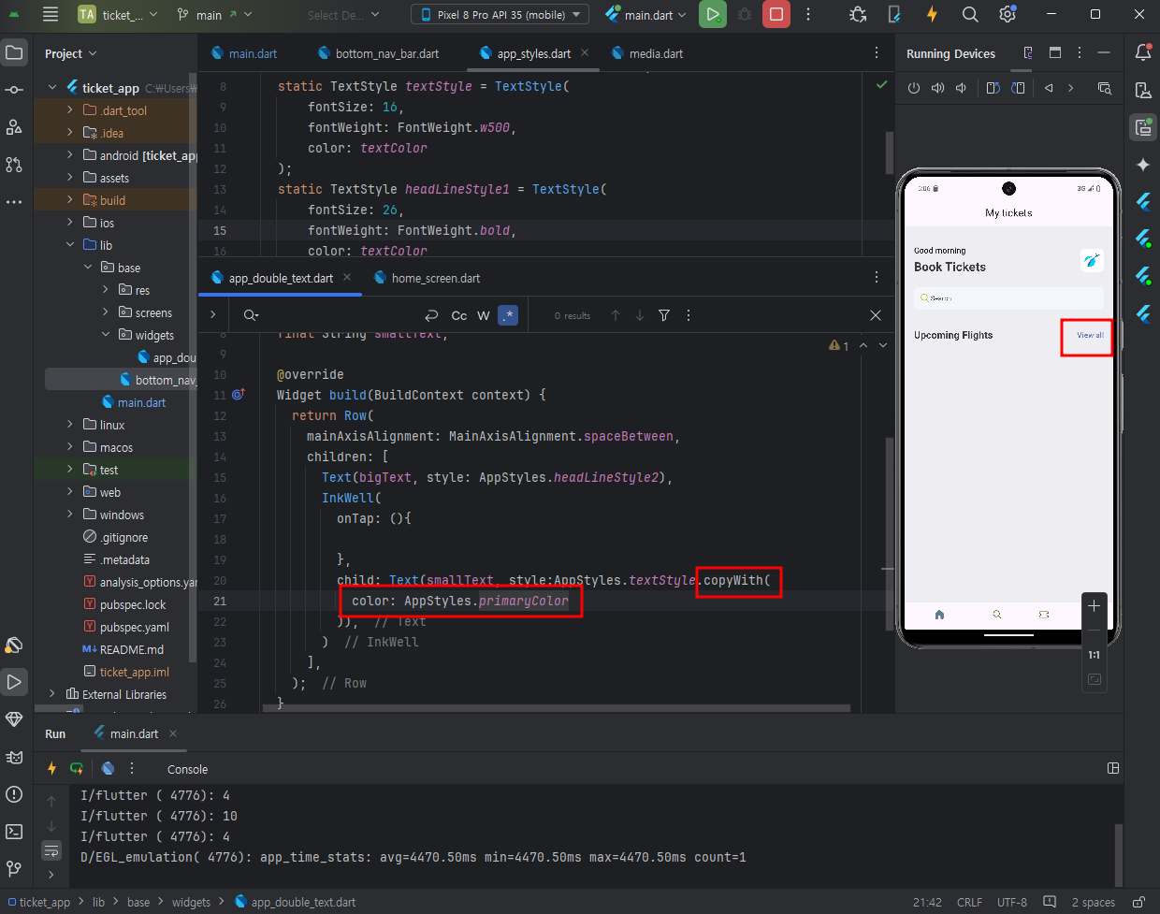Expand the res folder
Screen dimensions: 1160x914
pos(106,290)
